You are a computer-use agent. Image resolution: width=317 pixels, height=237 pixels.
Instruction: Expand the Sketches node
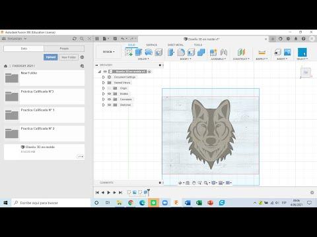pos(103,105)
